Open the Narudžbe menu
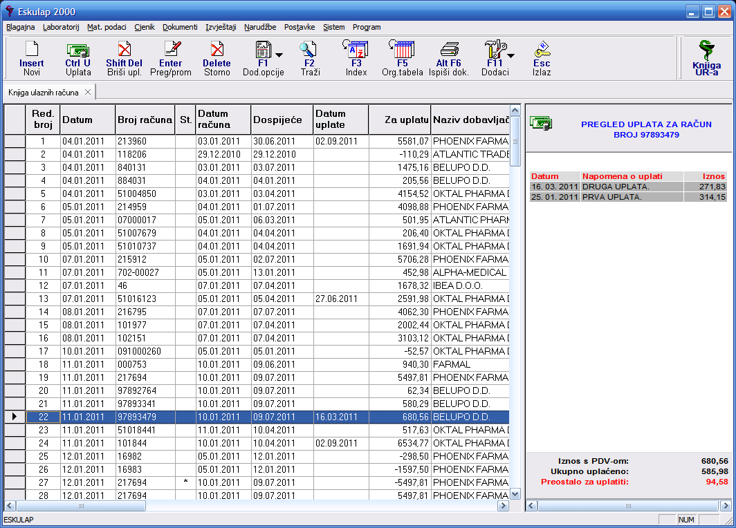Viewport: 736px width, 528px height. [259, 27]
